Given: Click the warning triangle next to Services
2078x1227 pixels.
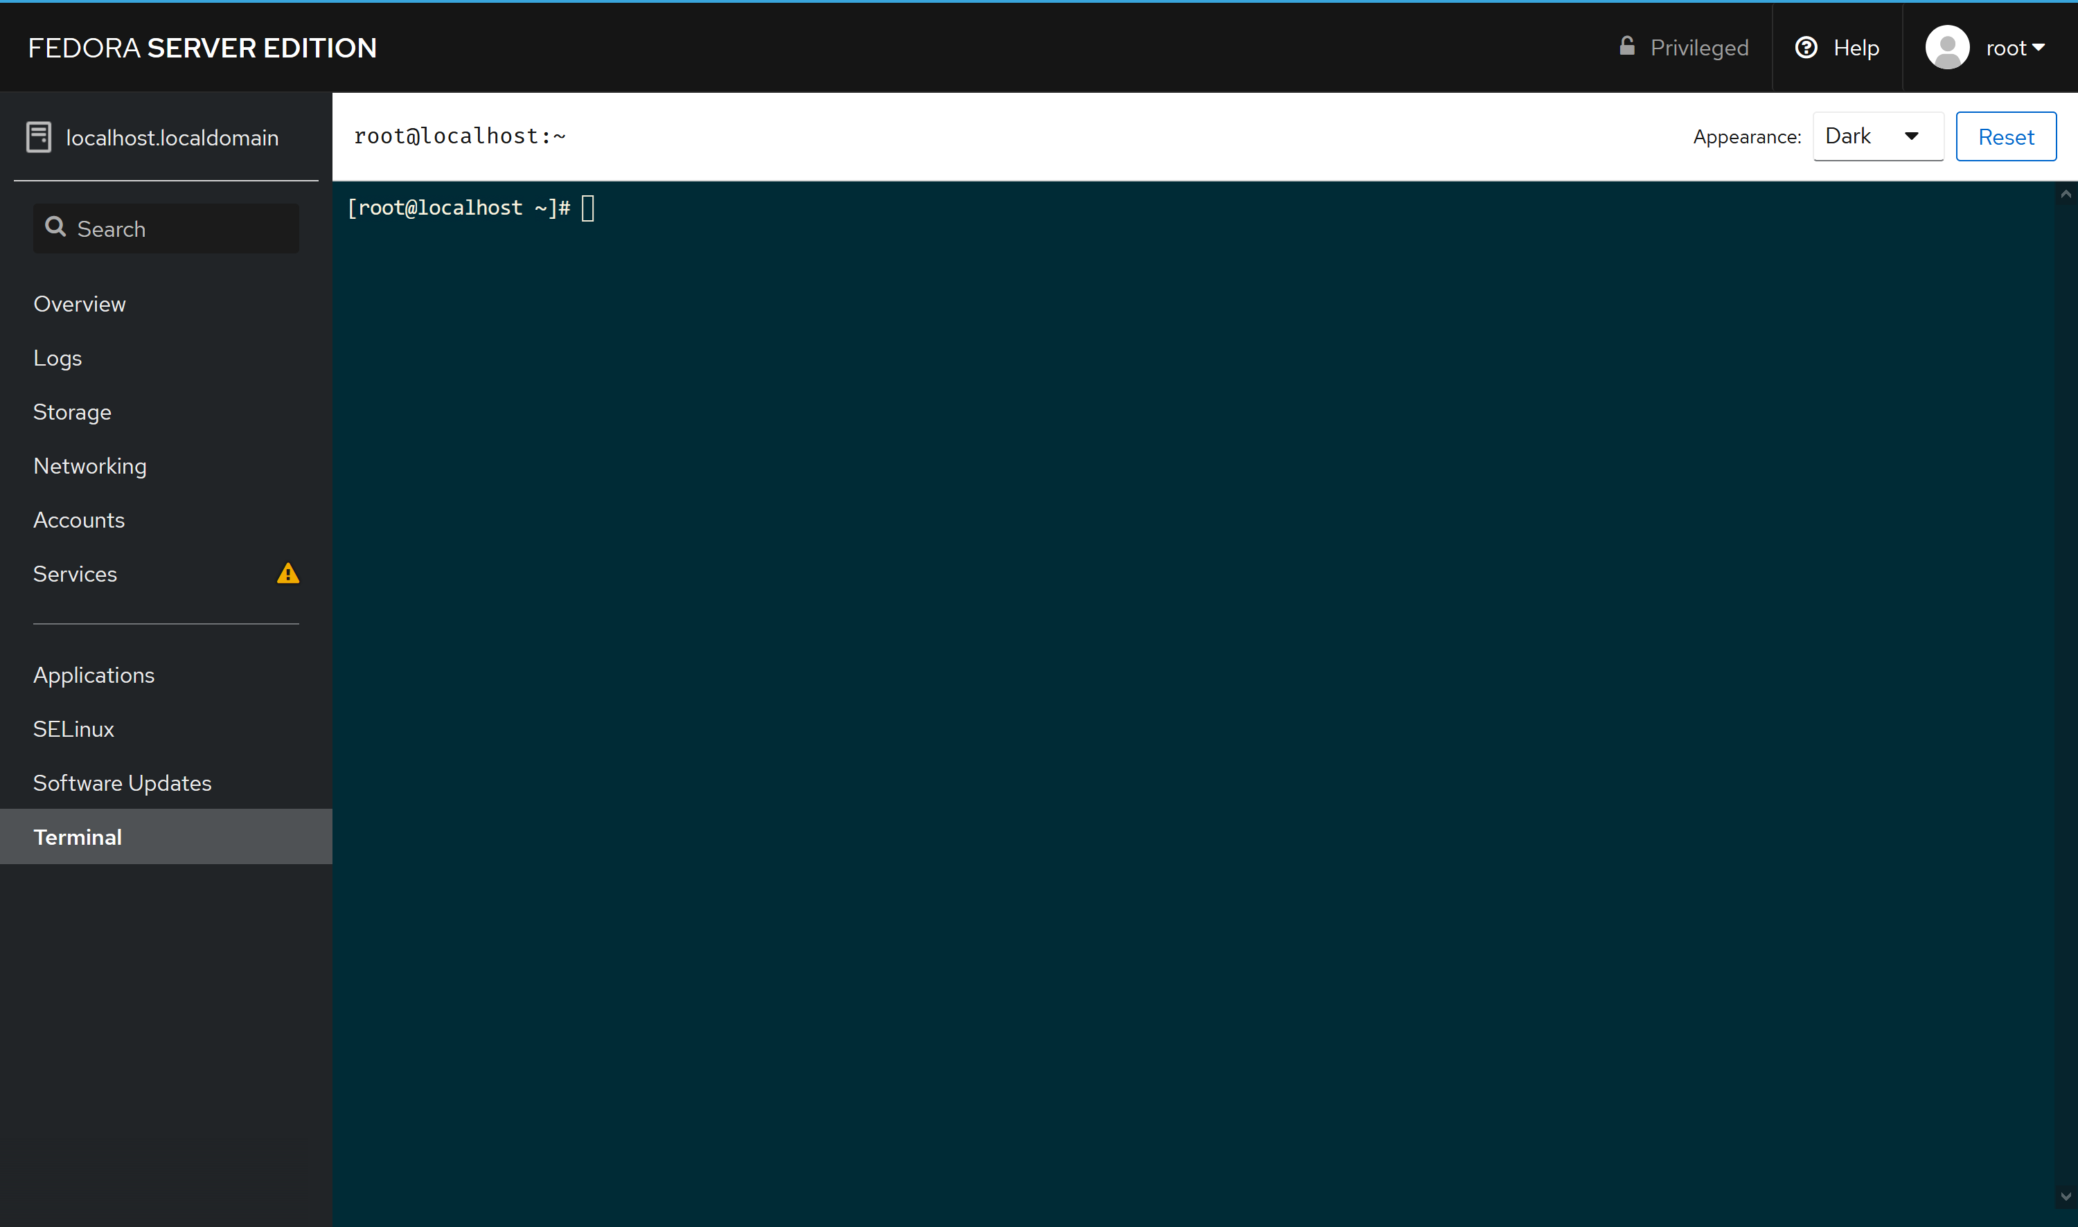Looking at the screenshot, I should 287,573.
